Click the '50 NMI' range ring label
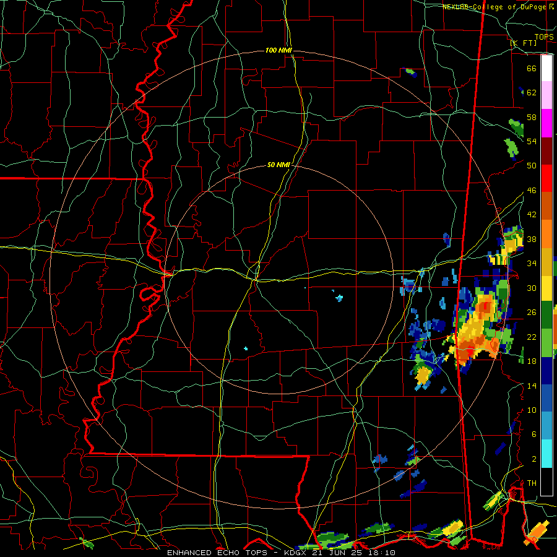 click(x=278, y=165)
